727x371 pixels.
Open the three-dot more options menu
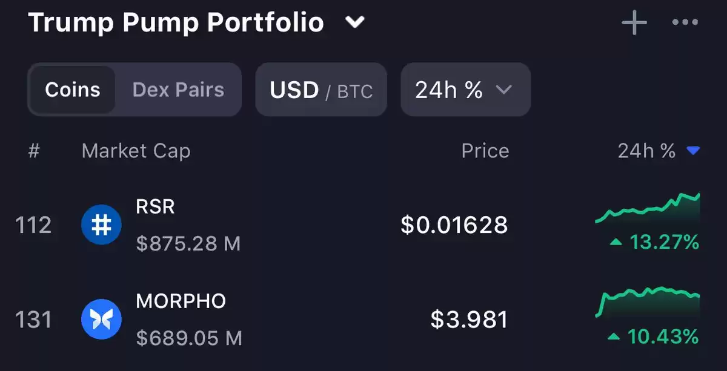(x=685, y=23)
